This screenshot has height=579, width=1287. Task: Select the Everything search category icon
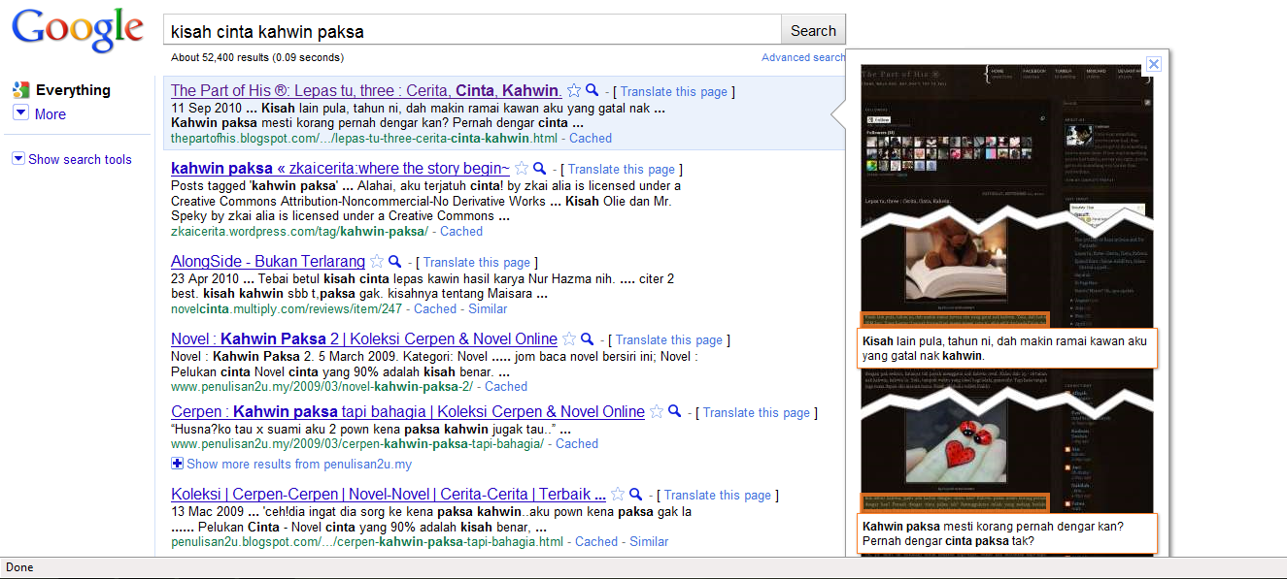point(21,90)
